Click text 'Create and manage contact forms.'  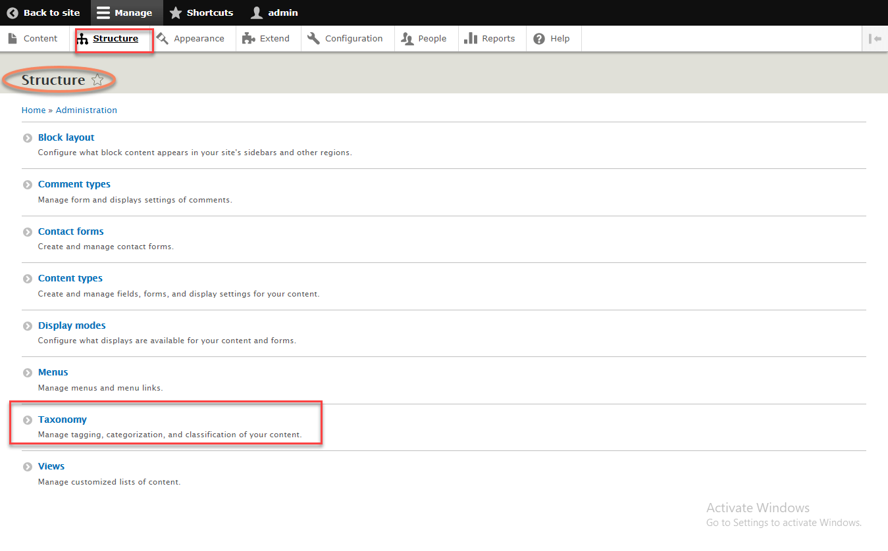[106, 247]
